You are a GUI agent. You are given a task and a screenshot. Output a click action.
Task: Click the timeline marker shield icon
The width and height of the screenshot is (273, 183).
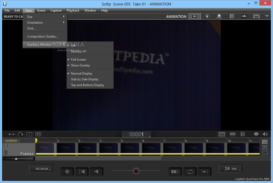6,145
